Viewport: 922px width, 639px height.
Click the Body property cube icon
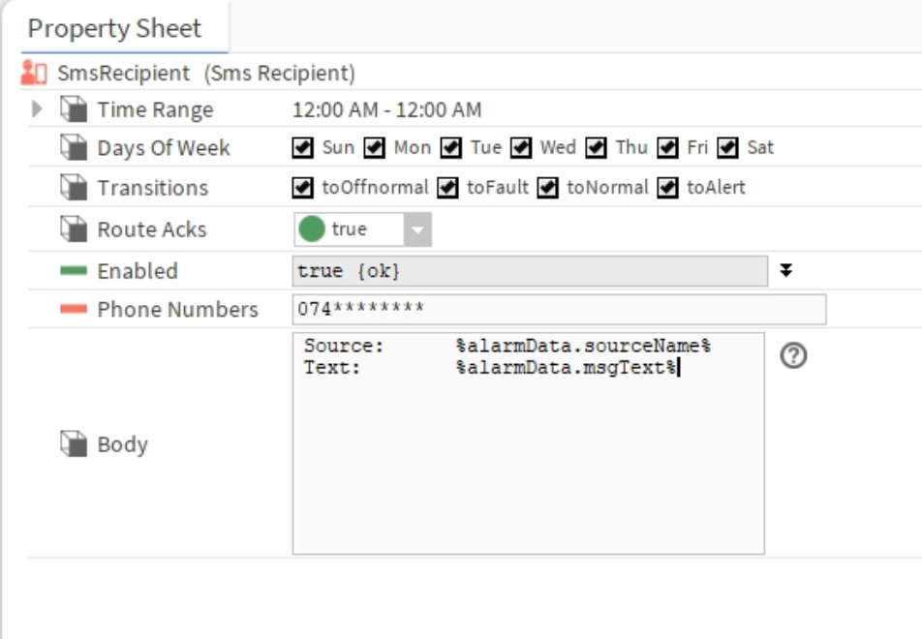tap(74, 444)
